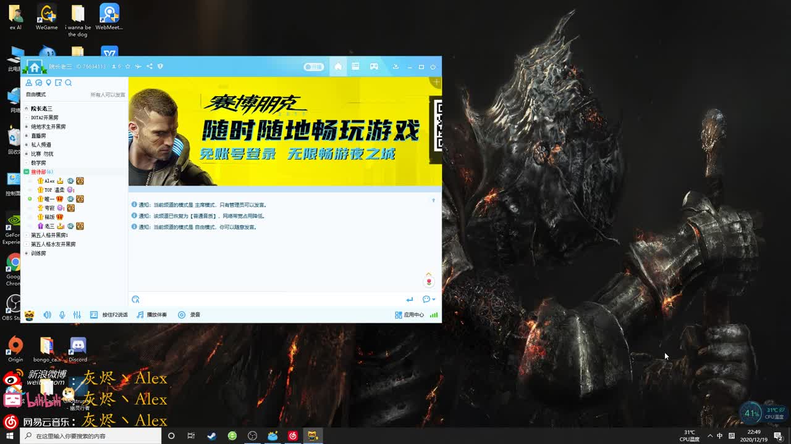
Task: Open the audio mixer settings icon
Action: [x=77, y=315]
